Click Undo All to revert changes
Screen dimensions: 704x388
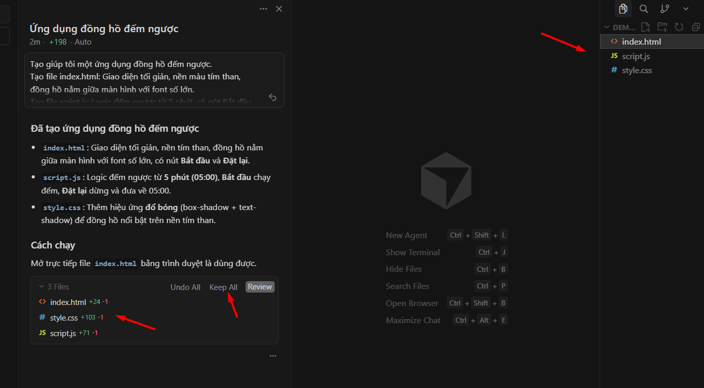coord(185,286)
